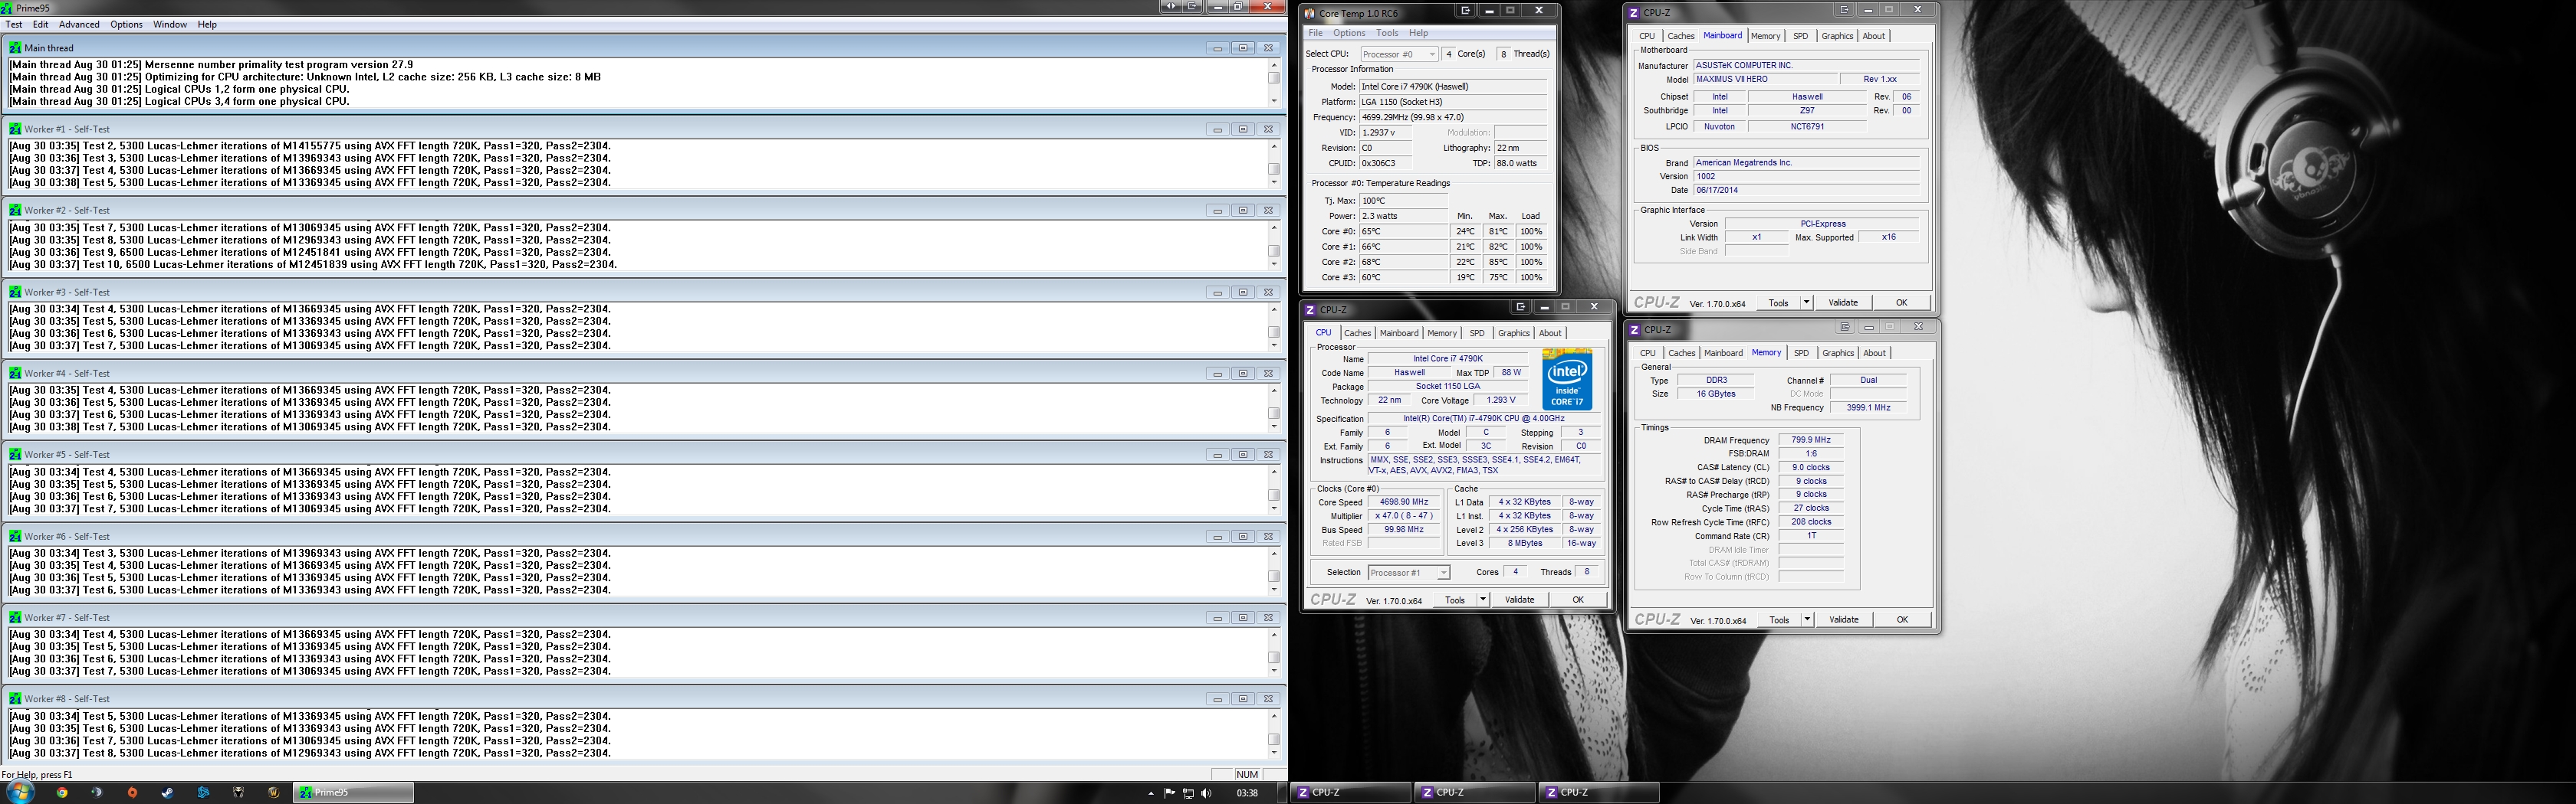Click Tools button in CPU-Z Memory window
This screenshot has height=804, width=2576.
tap(1780, 619)
